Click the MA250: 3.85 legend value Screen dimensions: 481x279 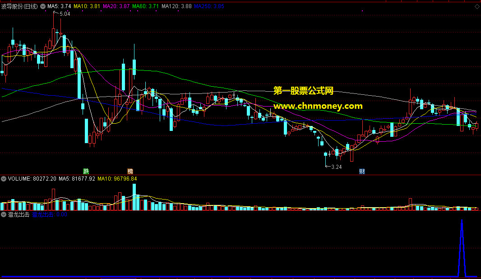pyautogui.click(x=209, y=6)
